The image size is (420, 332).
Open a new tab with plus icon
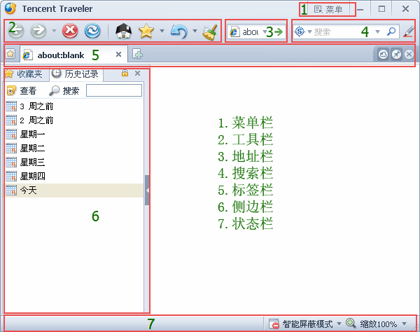(137, 54)
